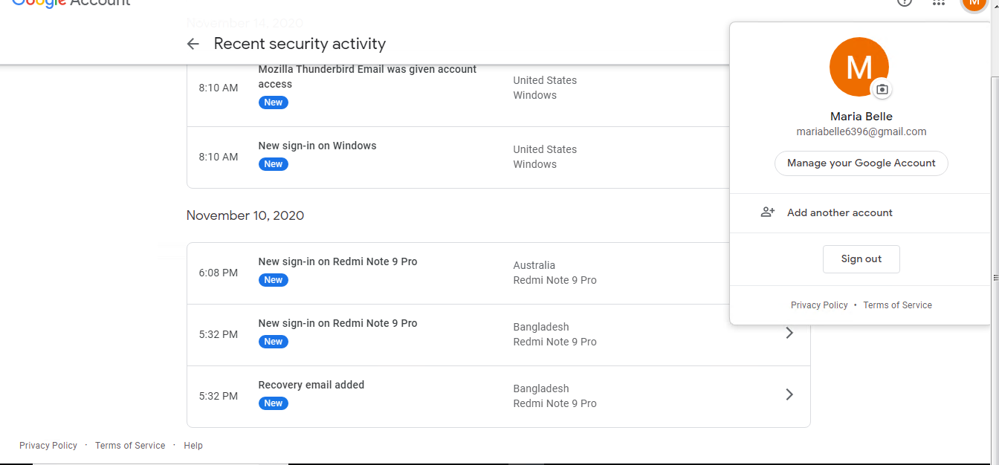Click the Help link in page footer

tap(193, 446)
